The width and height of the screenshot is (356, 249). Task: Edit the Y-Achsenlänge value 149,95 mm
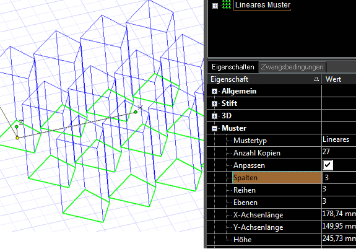[x=339, y=227]
